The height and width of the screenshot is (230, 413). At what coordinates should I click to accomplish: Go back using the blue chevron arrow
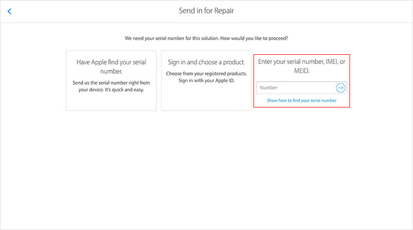9,11
